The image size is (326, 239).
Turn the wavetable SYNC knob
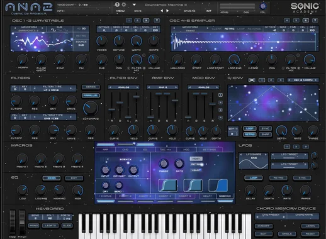tap(60, 60)
